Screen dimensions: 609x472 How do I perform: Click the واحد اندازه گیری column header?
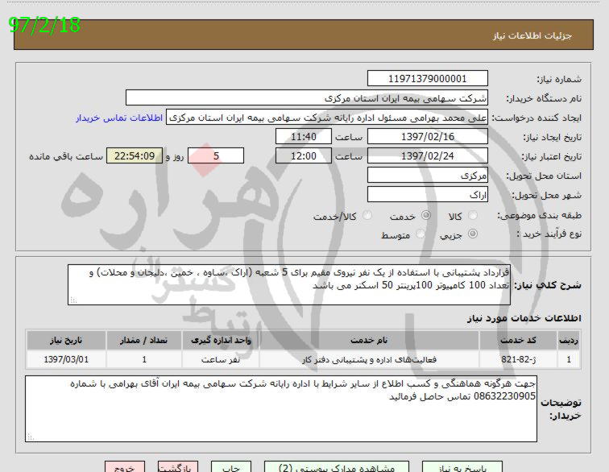(221, 340)
